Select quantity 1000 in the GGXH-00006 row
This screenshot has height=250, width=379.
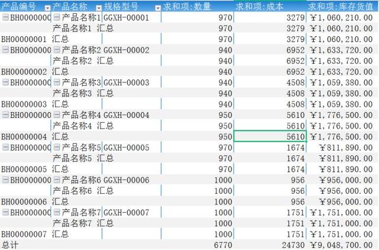point(223,180)
